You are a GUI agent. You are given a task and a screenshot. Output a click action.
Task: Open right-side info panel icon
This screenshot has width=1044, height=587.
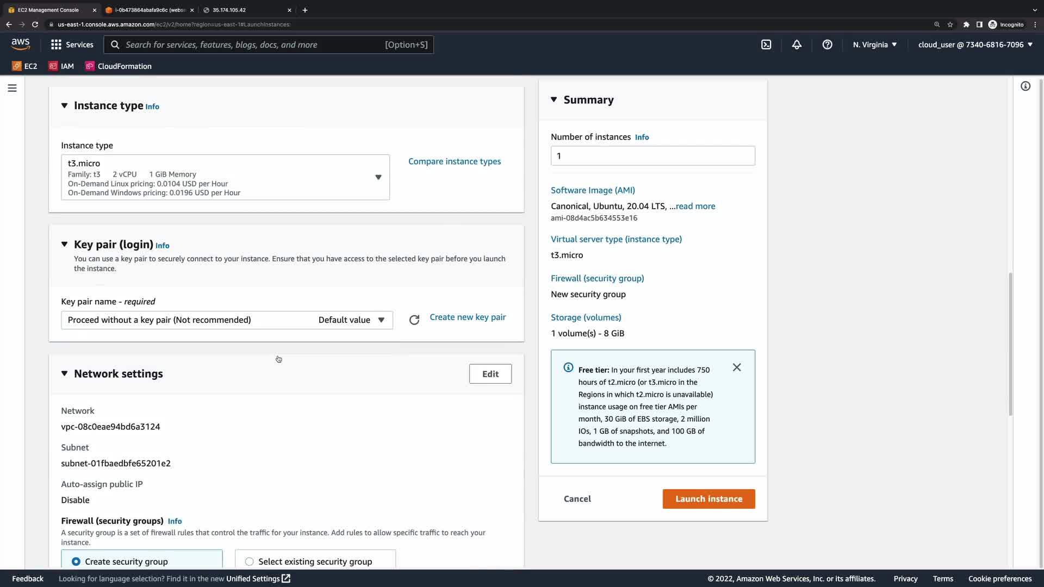tap(1026, 86)
